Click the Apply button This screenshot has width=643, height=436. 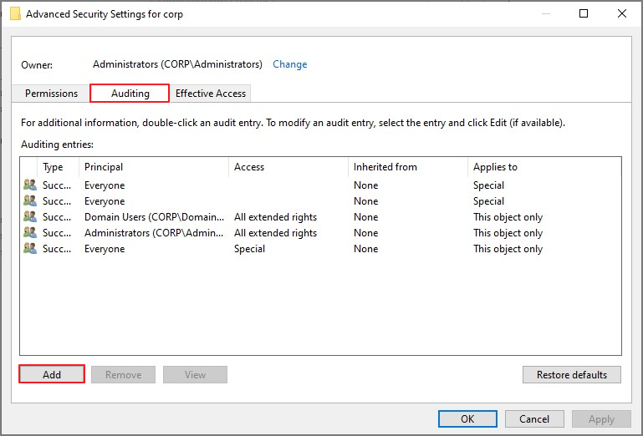601,418
